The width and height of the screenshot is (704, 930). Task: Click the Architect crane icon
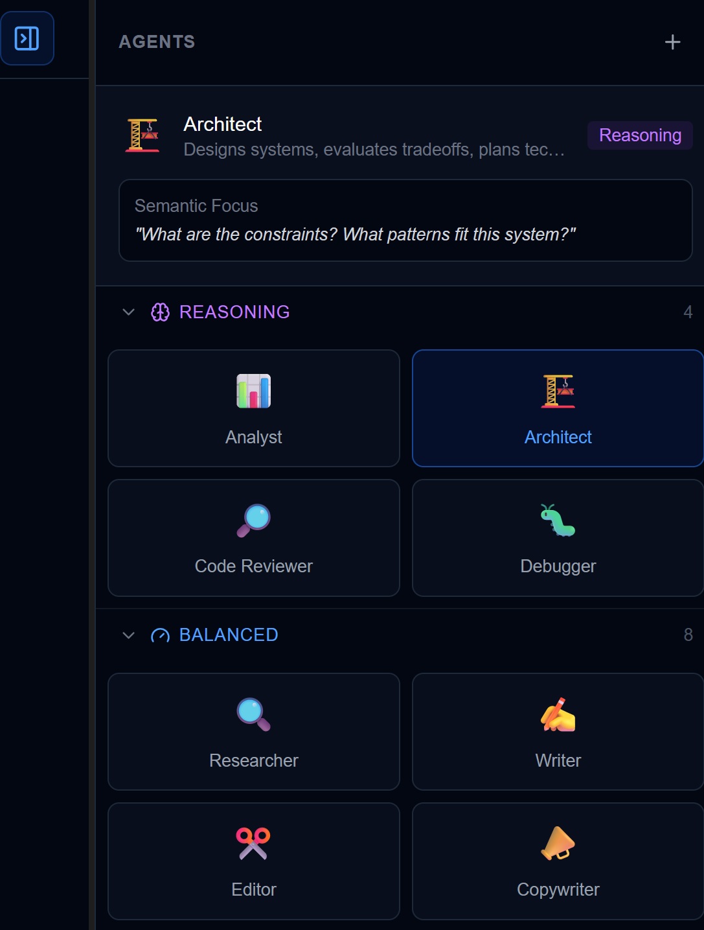[558, 391]
